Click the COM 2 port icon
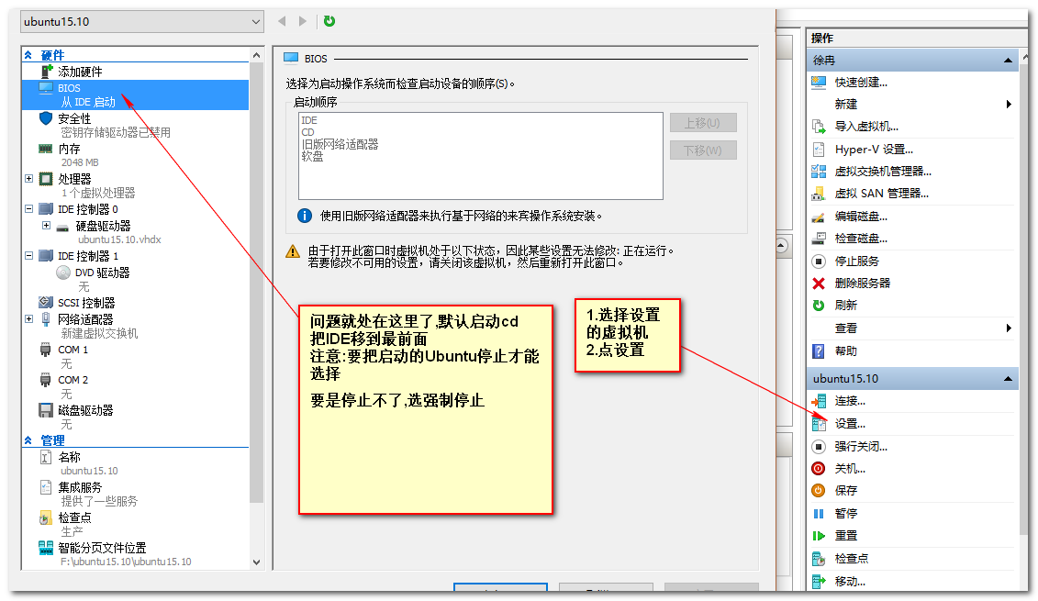 pyautogui.click(x=46, y=380)
